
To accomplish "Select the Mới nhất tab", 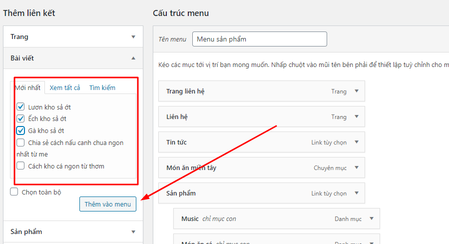I will (27, 87).
